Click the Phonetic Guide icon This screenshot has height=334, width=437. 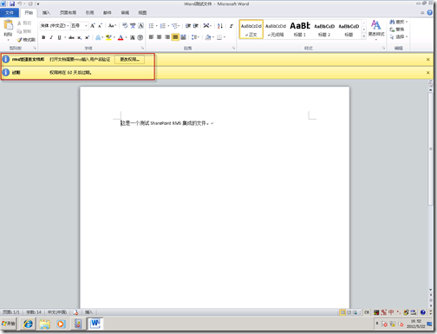133,26
